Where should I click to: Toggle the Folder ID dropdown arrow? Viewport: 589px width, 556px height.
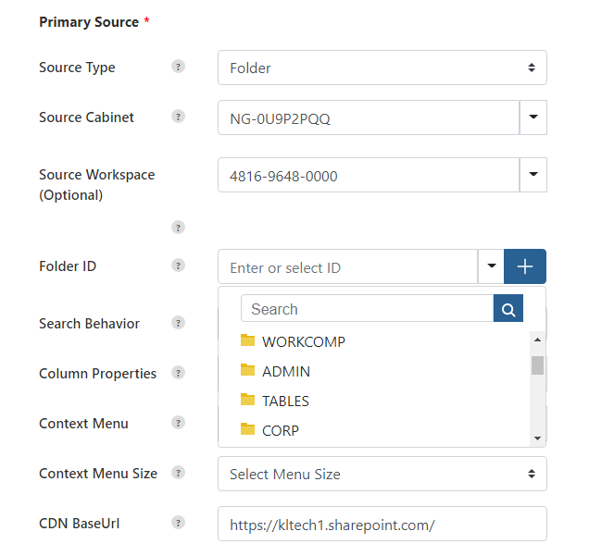point(491,266)
